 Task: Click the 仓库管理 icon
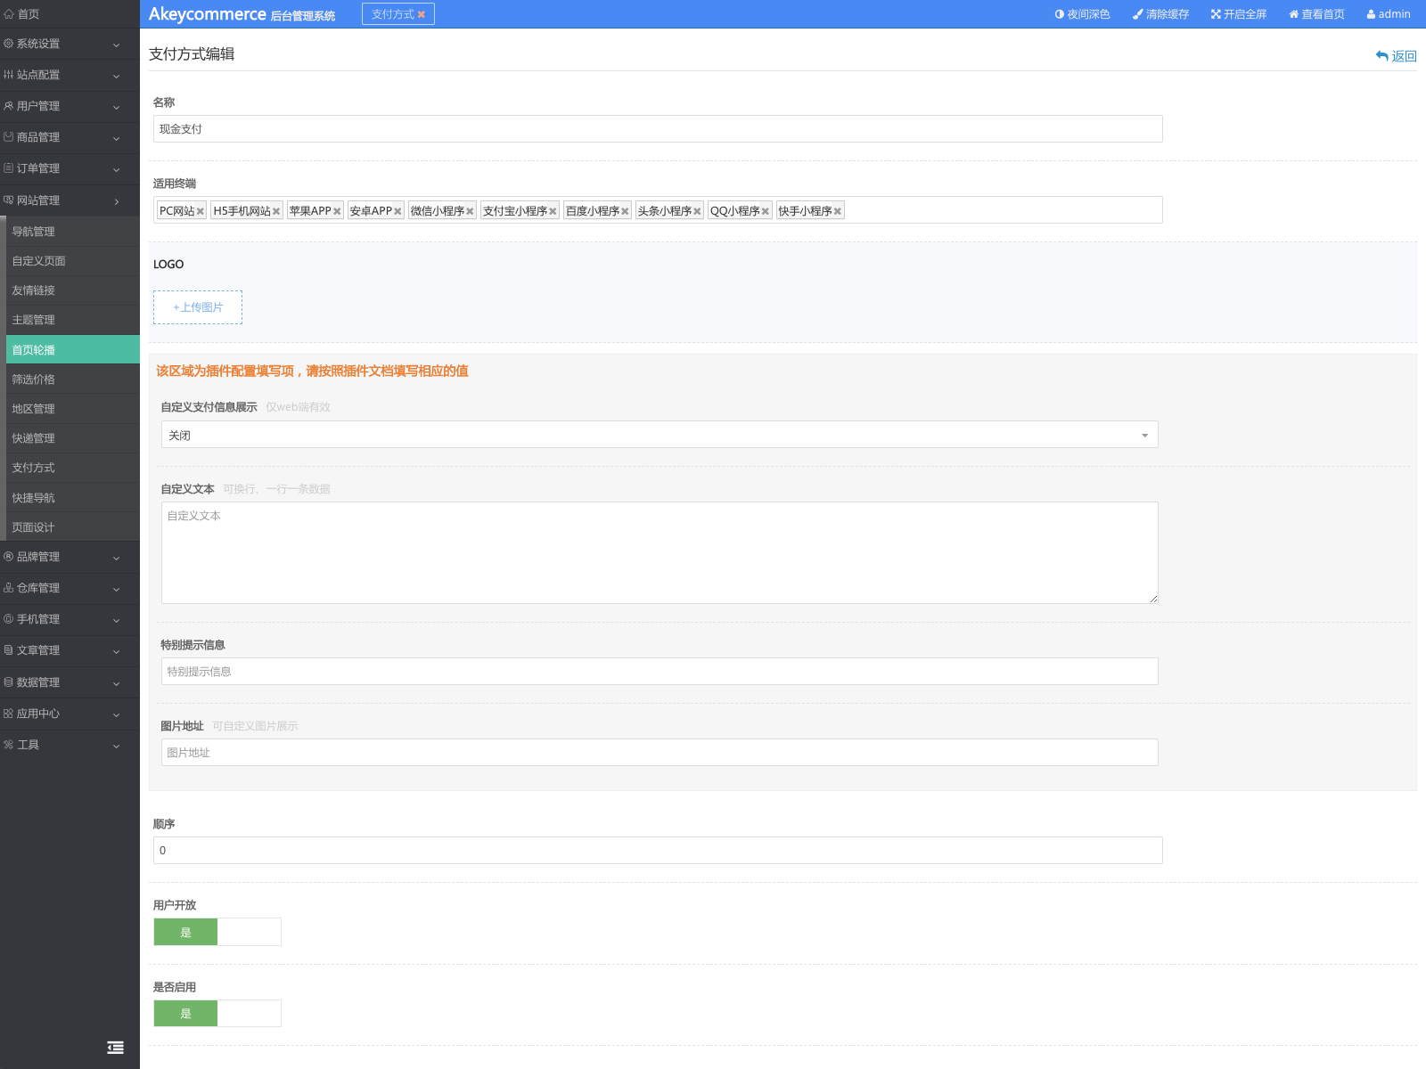(9, 588)
